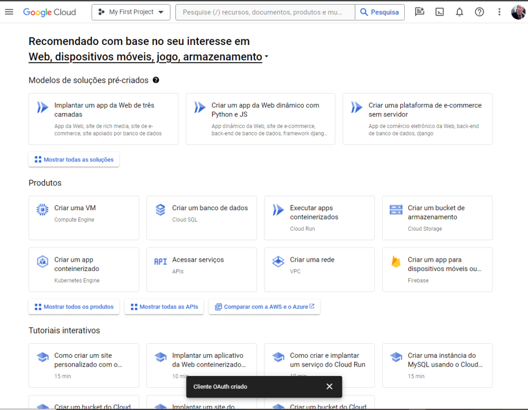Open Criar um banco de dados card
Image resolution: width=528 pixels, height=410 pixels.
202,218
